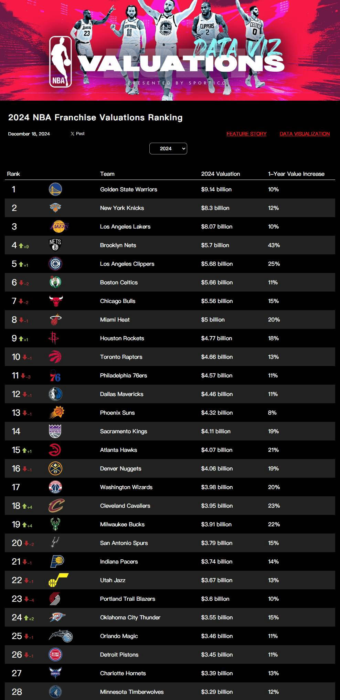Open the 2024 year dropdown
340x700 pixels.
[168, 149]
